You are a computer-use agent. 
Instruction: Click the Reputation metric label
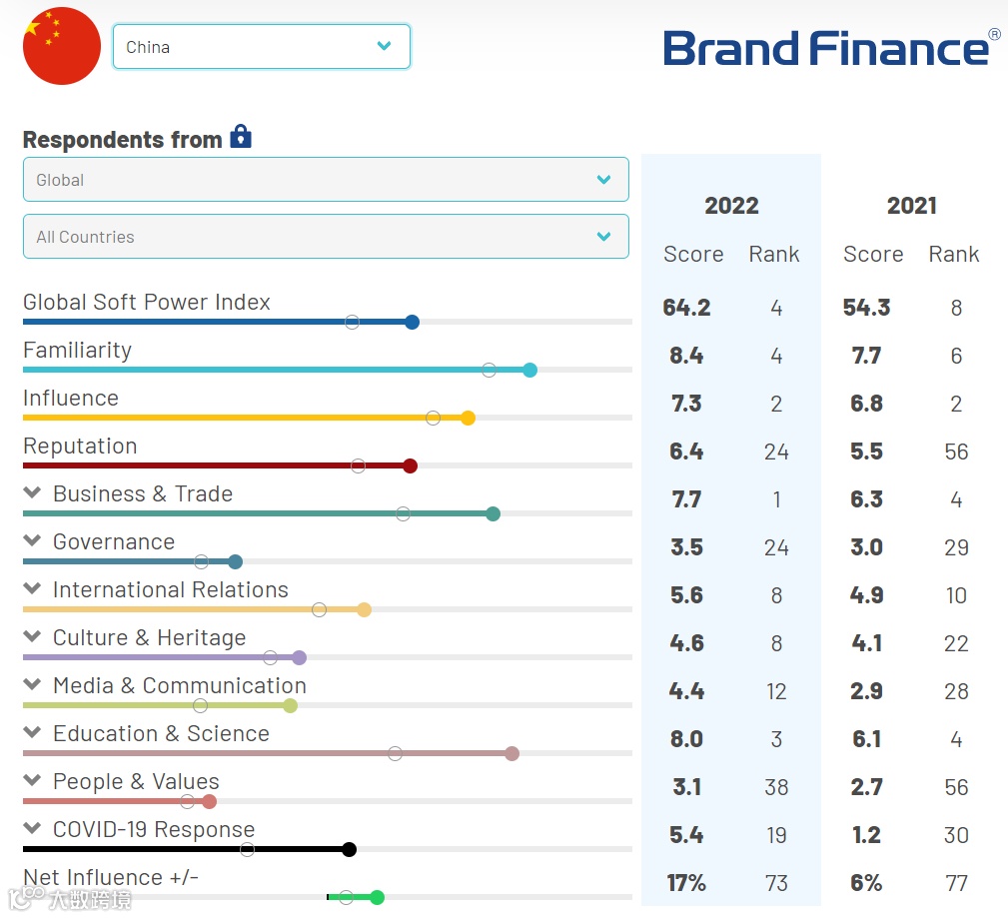pos(80,447)
